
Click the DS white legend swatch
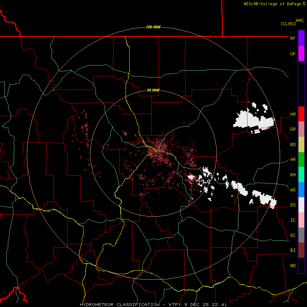[301, 205]
